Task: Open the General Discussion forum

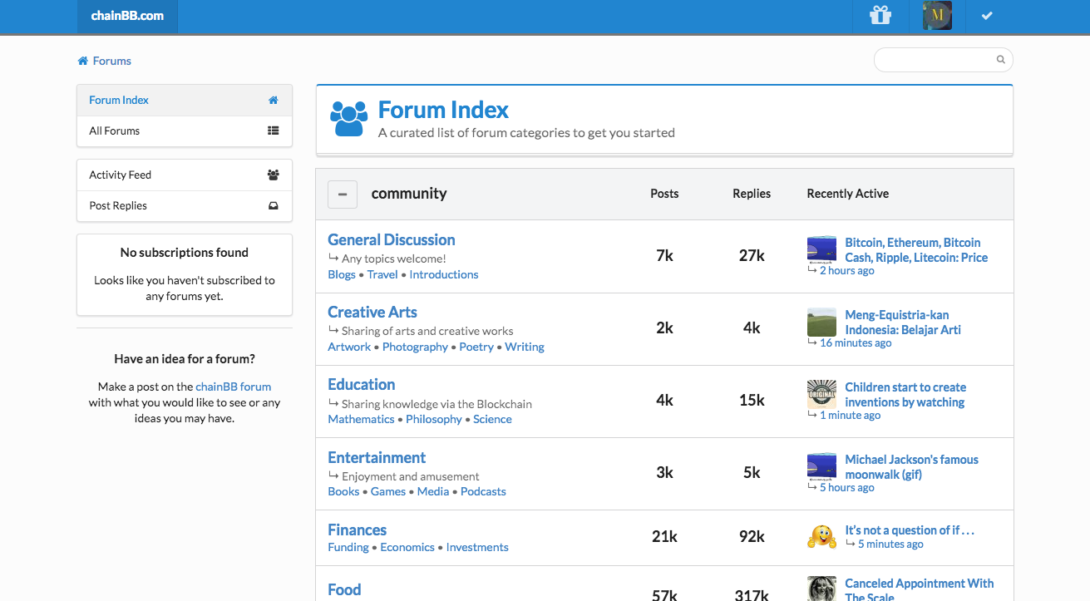Action: pos(392,239)
